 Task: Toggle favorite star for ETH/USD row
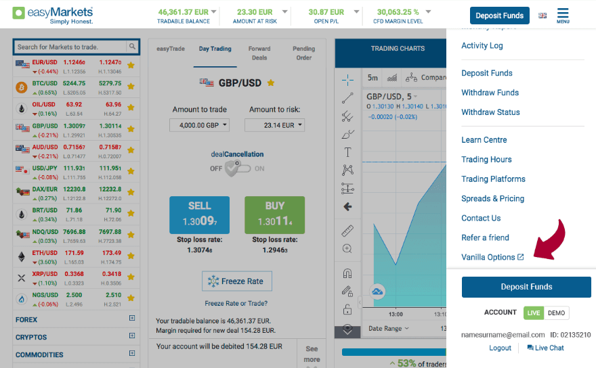[131, 256]
